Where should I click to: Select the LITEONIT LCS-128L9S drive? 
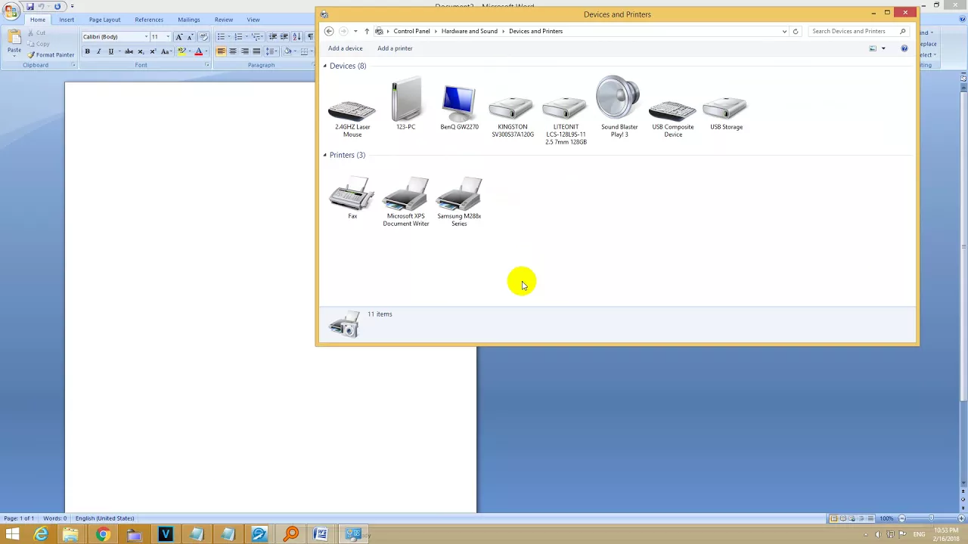[x=565, y=121]
